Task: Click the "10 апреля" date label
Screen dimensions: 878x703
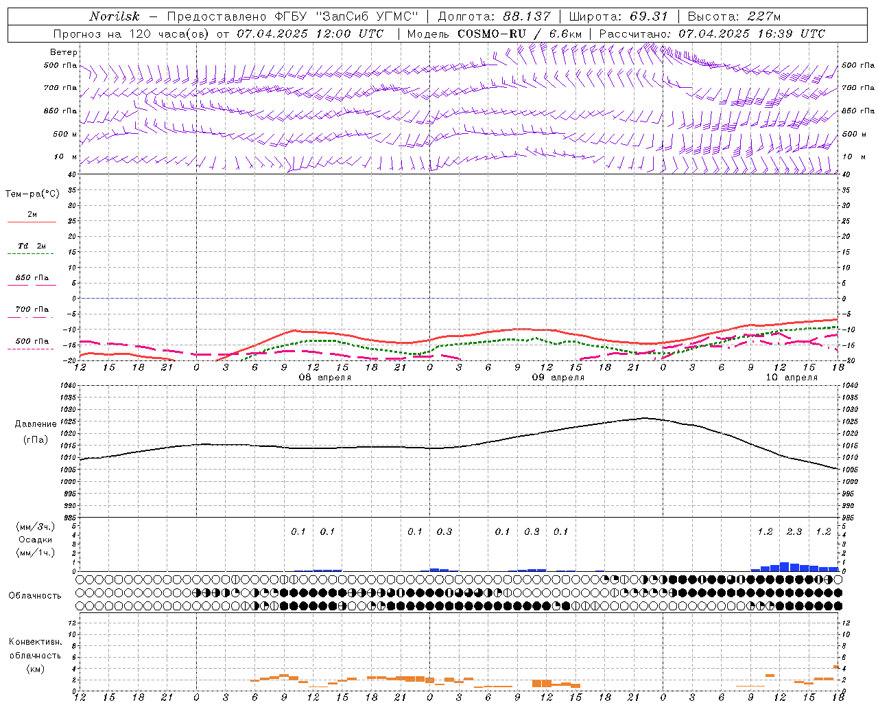Action: [792, 378]
